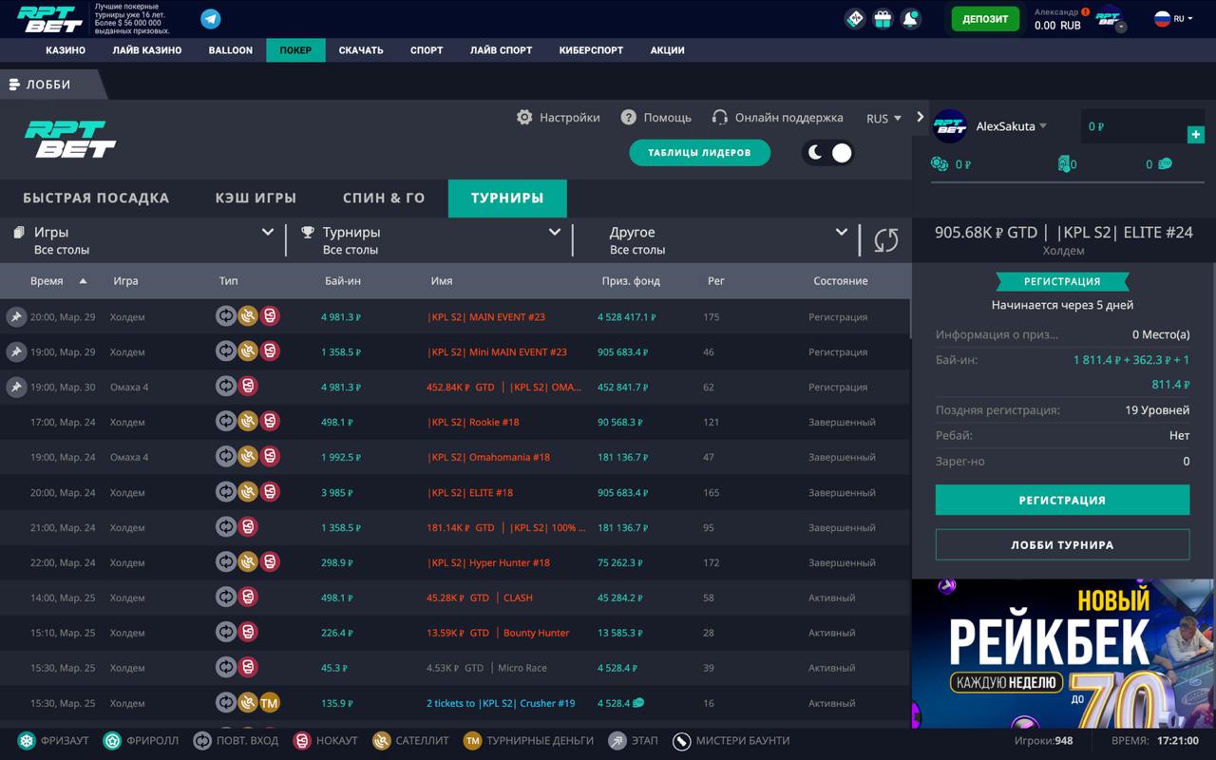Click the Help question mark icon
The height and width of the screenshot is (760, 1216).
tap(628, 117)
